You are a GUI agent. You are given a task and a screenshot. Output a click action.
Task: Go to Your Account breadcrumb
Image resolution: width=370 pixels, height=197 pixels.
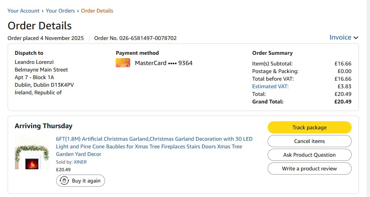(x=23, y=11)
